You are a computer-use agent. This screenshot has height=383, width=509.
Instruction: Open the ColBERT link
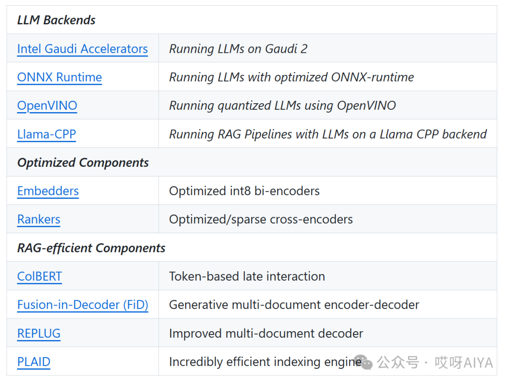[40, 276]
